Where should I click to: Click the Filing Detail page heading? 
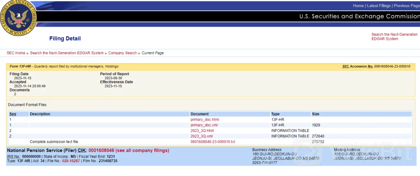[x=65, y=39]
